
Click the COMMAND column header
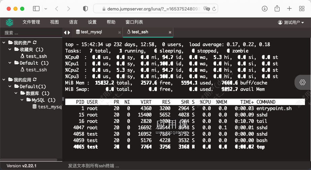[266, 102]
